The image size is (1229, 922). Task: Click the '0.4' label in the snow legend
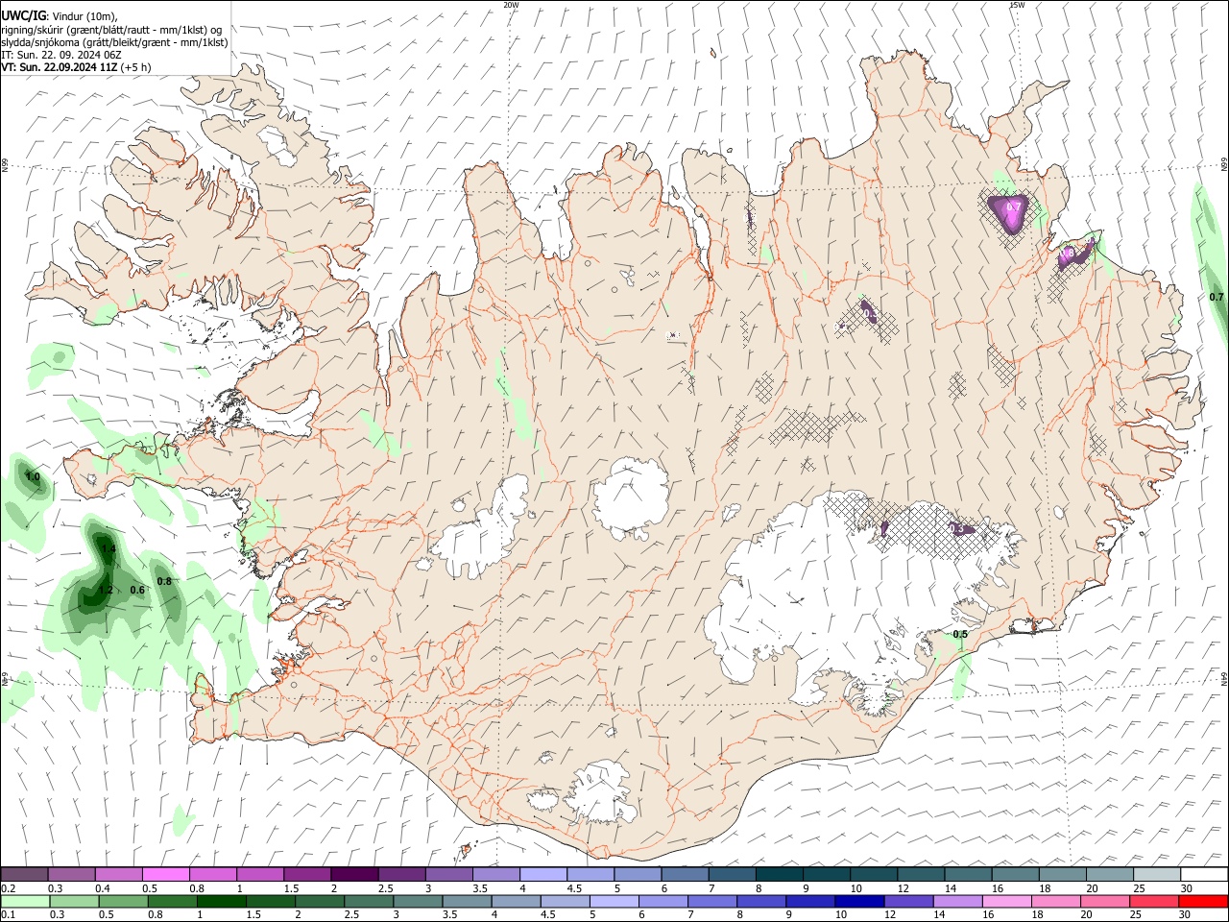103,888
